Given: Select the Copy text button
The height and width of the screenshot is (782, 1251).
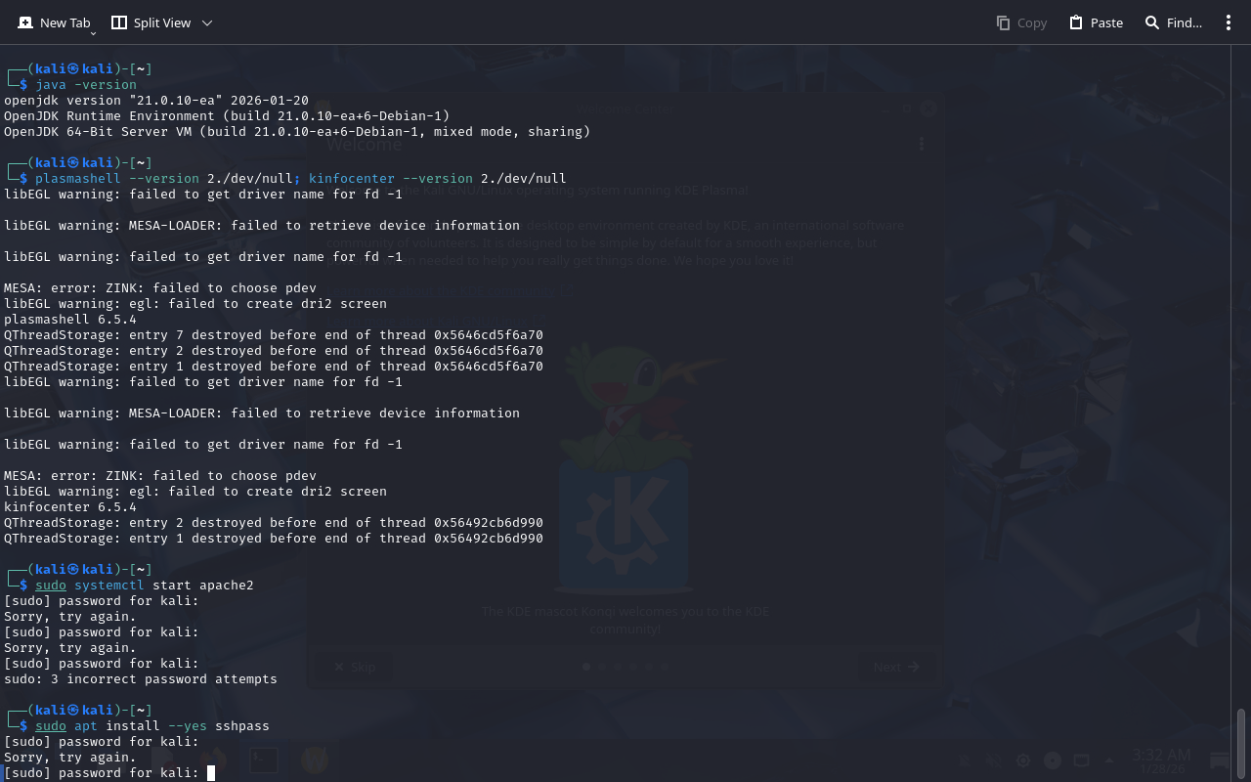Looking at the screenshot, I should coord(1031,22).
